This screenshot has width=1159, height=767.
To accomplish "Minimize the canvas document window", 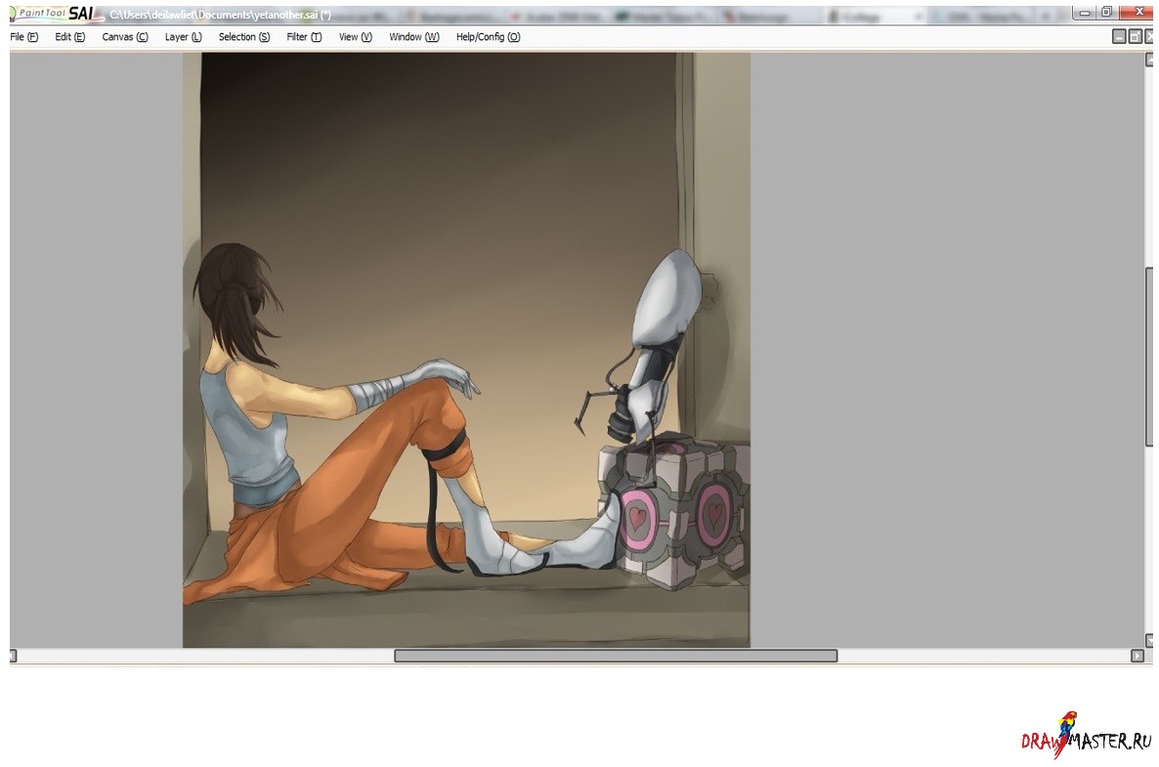I will 1119,36.
